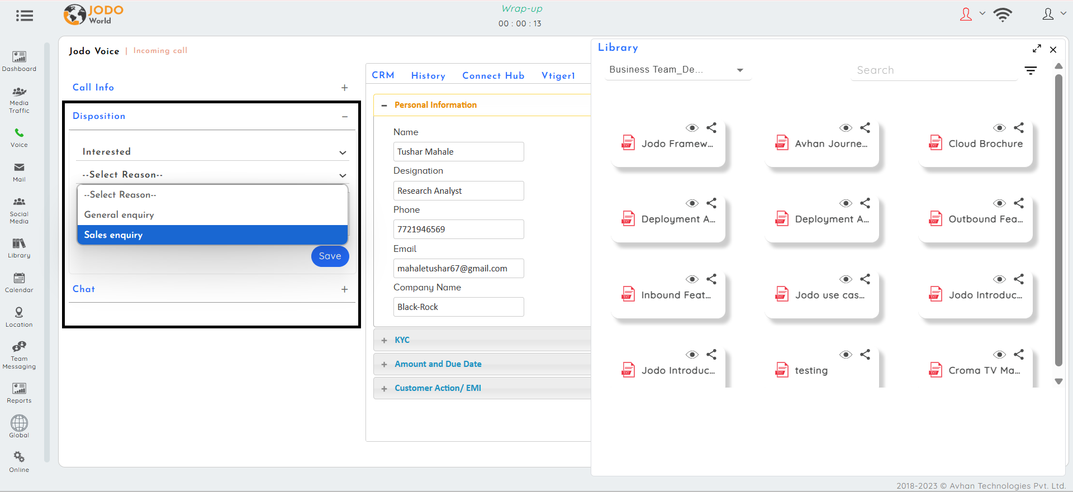Share the Avhan Journe... document
Viewport: 1073px width, 492px height.
(865, 128)
